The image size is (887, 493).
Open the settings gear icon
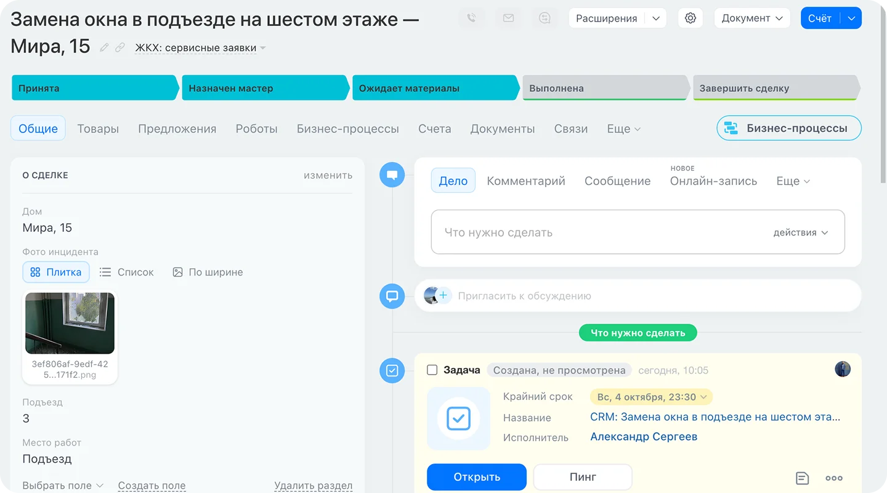pos(691,18)
